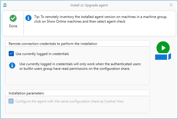The width and height of the screenshot is (178, 119).
Task: Click the Installation parameters group header
Action: pos(26,93)
